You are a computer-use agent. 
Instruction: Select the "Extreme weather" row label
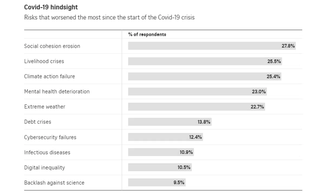coord(45,107)
